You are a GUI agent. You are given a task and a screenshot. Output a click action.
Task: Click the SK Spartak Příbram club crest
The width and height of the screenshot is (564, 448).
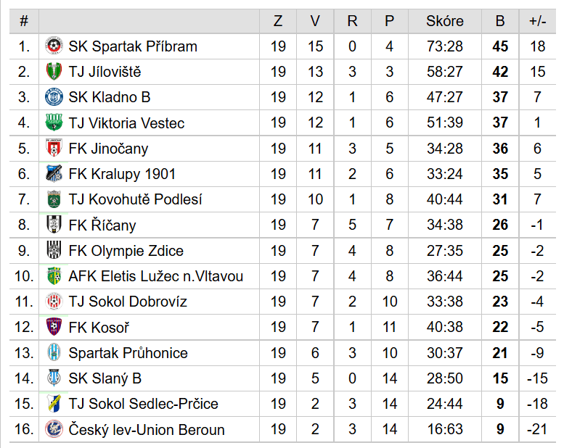[54, 46]
